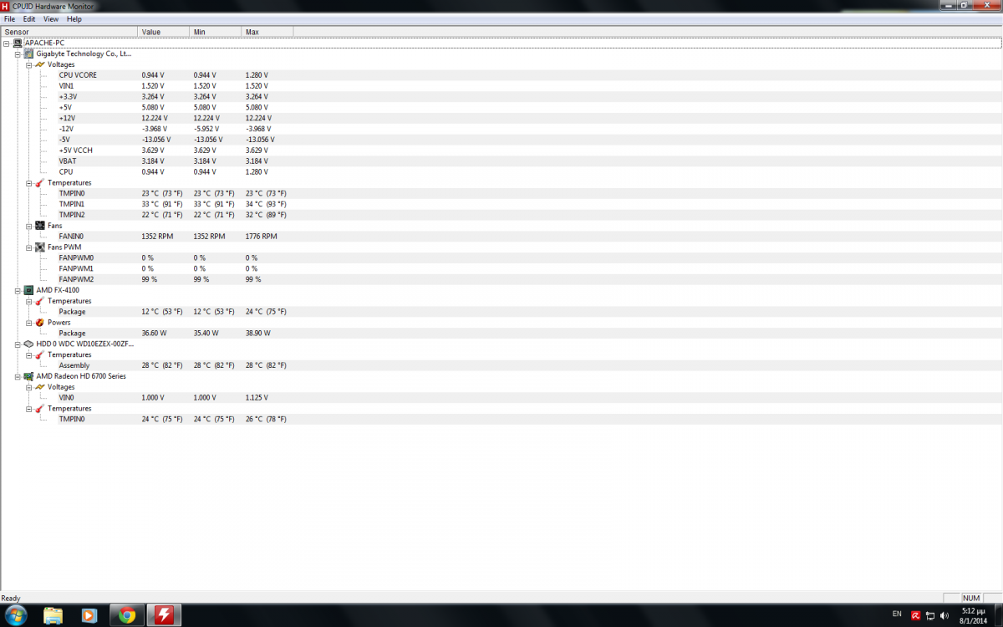Click the APACHE-PC computer icon

pyautogui.click(x=18, y=43)
